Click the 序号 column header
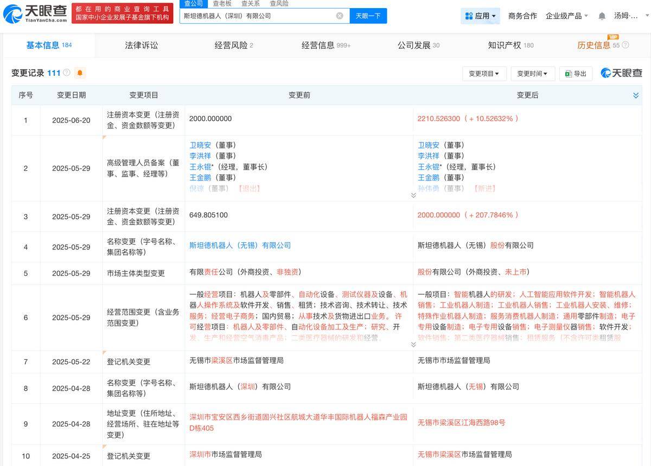Screen dimensions: 651x466 click(x=26, y=95)
